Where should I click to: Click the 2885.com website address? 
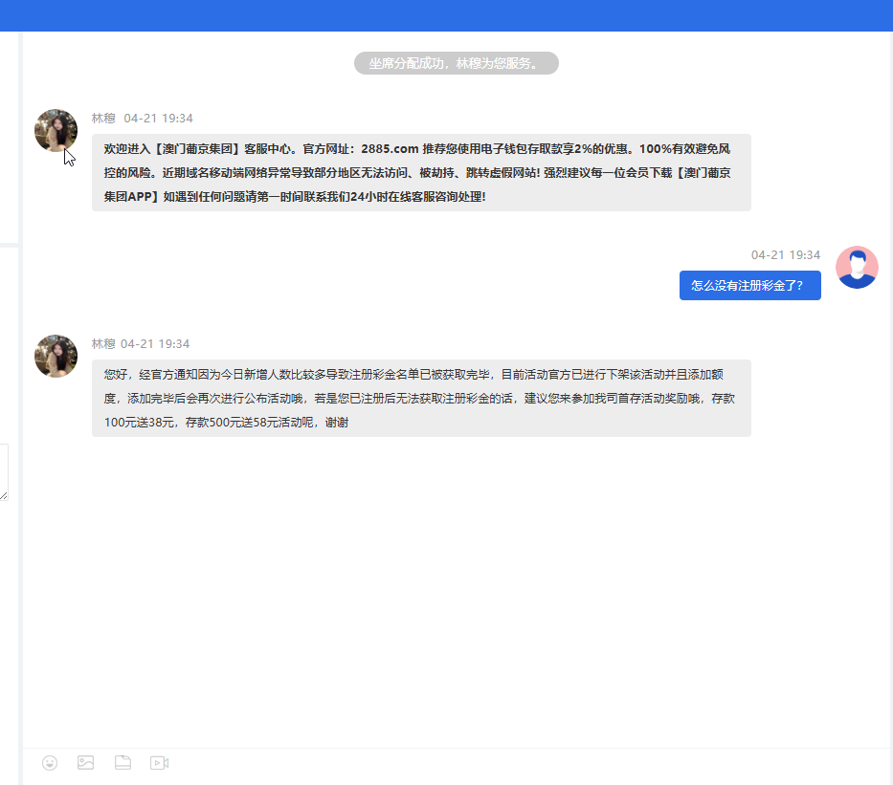390,148
